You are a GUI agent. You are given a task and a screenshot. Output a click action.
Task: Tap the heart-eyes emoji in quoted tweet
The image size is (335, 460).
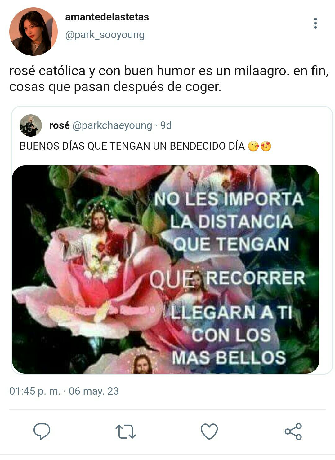click(266, 146)
